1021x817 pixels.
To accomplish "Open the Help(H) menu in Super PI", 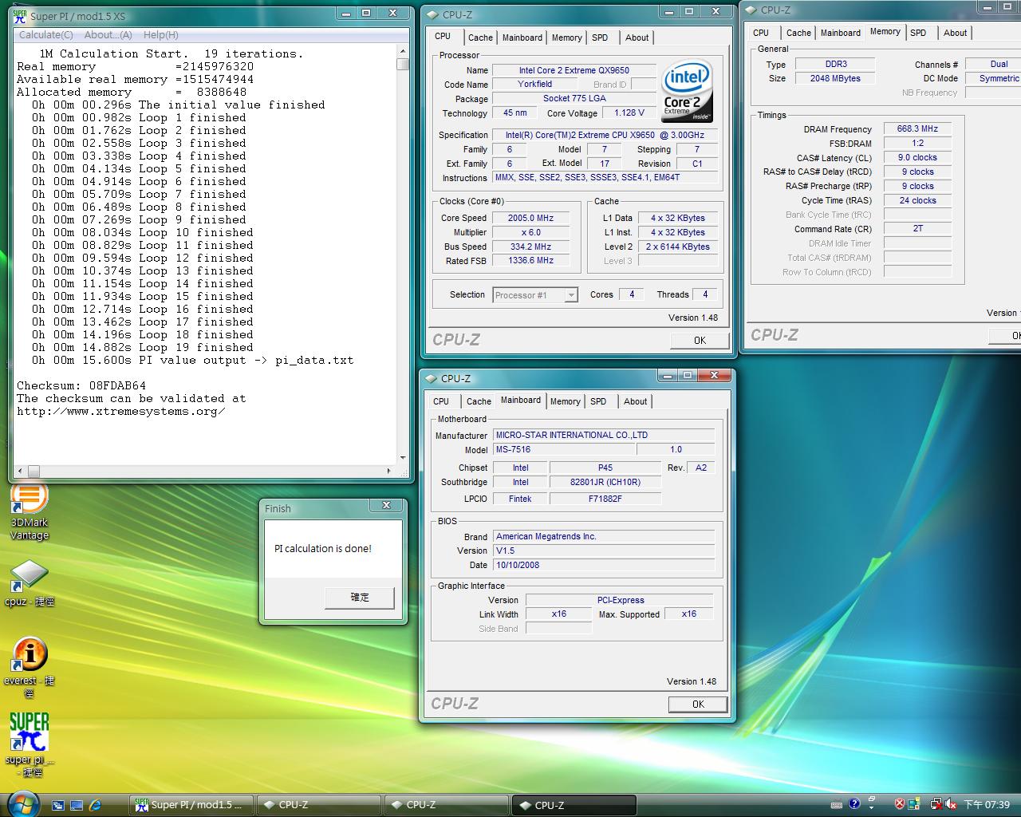I will point(160,35).
